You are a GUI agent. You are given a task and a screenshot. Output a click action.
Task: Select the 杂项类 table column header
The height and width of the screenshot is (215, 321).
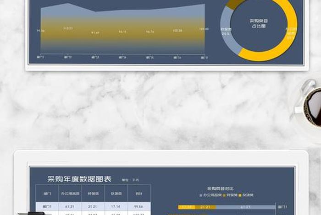116,193
